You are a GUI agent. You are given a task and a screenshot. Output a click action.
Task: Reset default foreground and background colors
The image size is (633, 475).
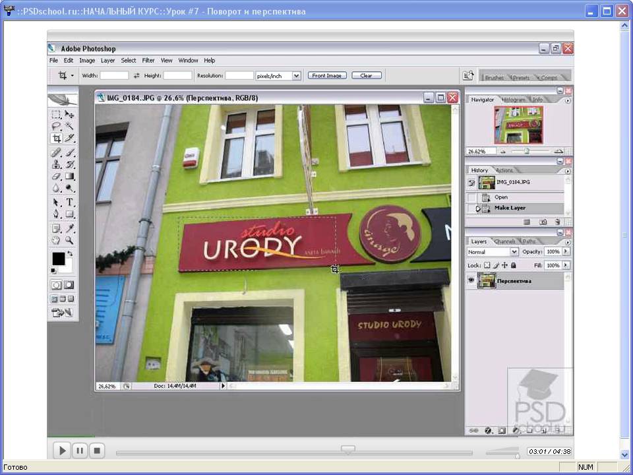click(53, 270)
